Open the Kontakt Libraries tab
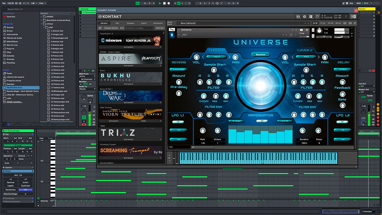382x215 pixels. point(104,23)
